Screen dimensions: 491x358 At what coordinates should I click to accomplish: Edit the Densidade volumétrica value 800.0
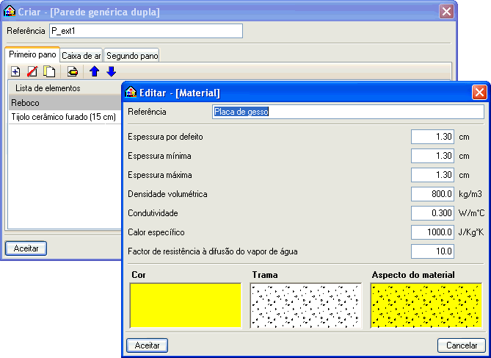click(x=432, y=194)
